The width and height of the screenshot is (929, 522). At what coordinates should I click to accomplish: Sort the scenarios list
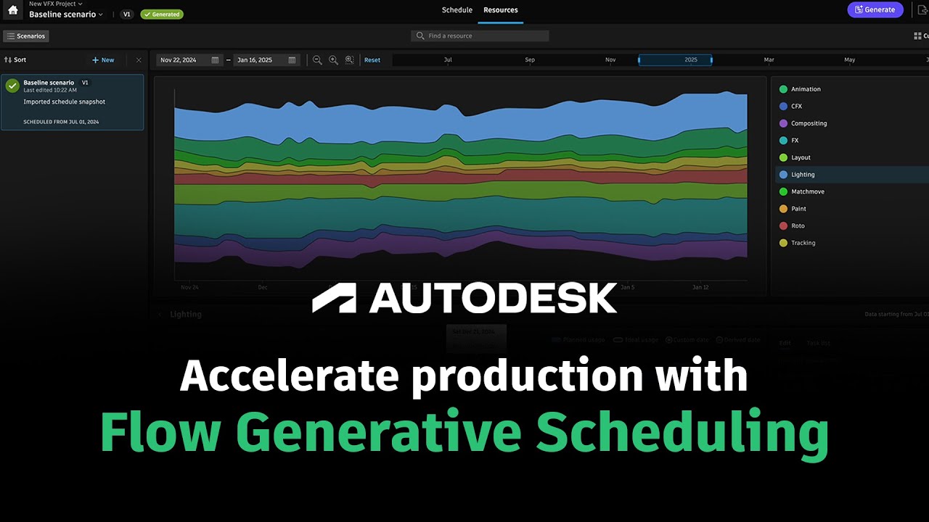point(15,60)
